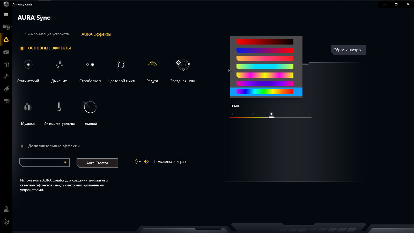Minimize the Armoury Crate window
The width and height of the screenshot is (414, 233).
(x=384, y=4)
